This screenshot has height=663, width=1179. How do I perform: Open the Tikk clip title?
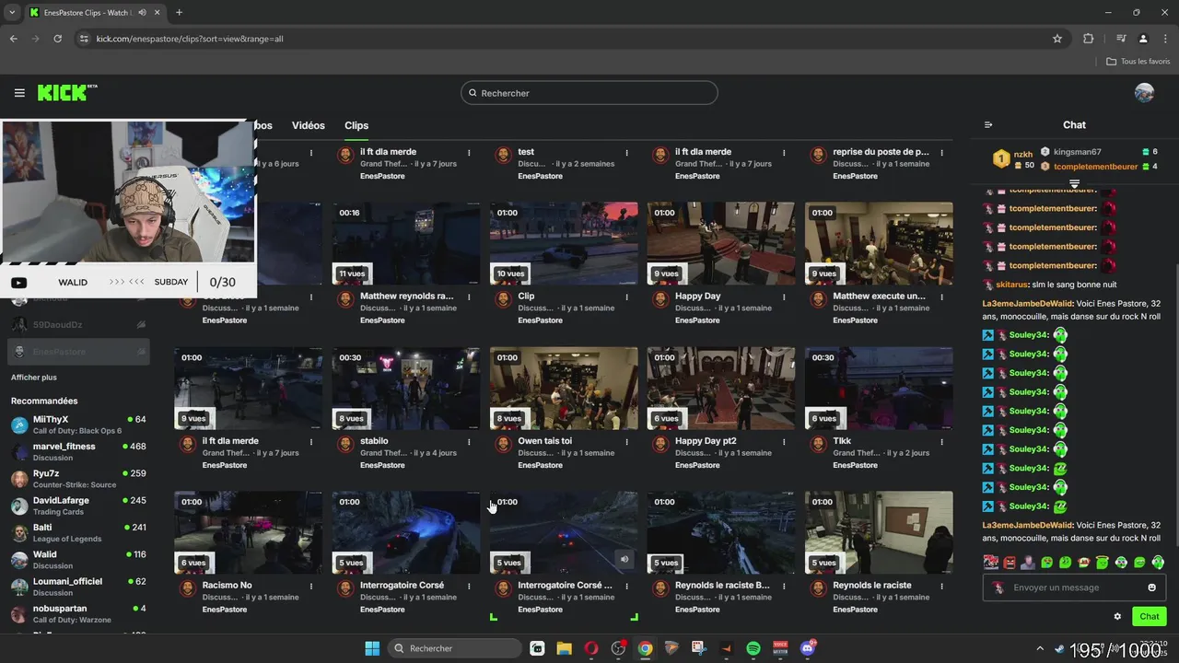point(842,441)
